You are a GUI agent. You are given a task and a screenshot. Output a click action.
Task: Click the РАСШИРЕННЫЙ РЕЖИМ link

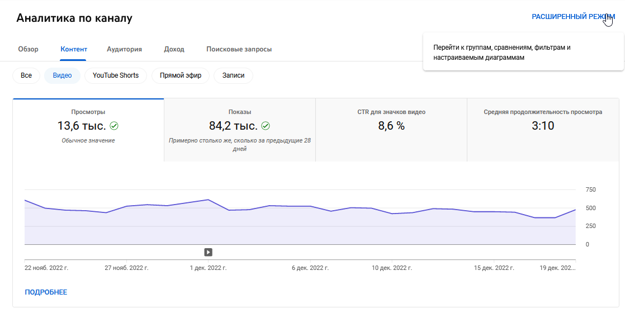point(573,17)
